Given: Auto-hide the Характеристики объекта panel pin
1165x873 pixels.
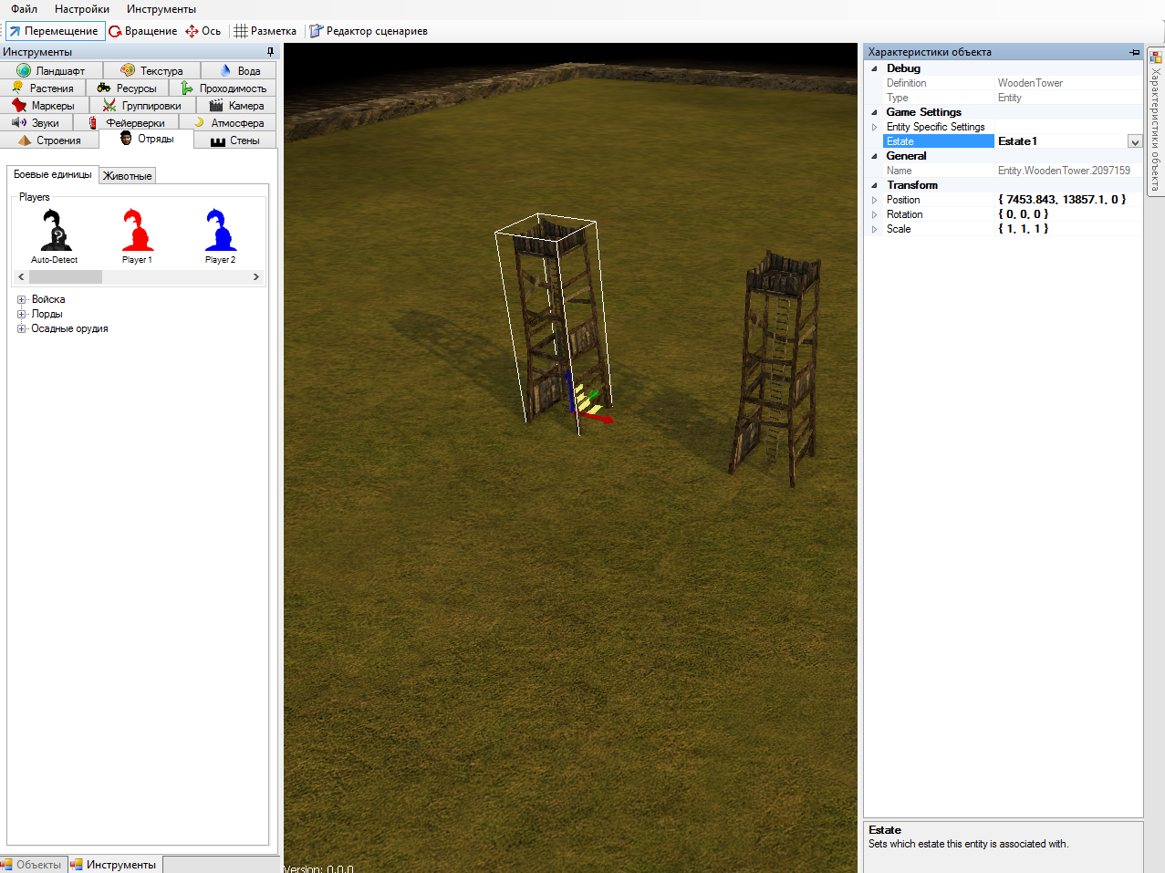Looking at the screenshot, I should click(x=1135, y=52).
